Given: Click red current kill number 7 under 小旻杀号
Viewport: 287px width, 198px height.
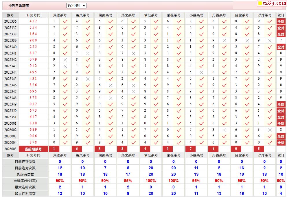Looking at the screenshot, I should click(190, 149).
